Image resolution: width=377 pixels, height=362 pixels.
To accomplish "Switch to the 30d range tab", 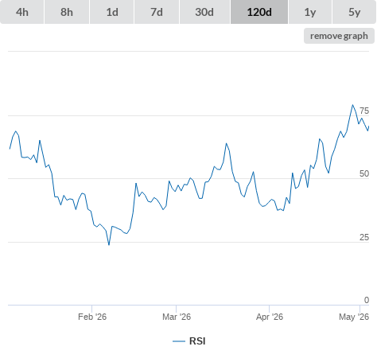I will 204,12.
